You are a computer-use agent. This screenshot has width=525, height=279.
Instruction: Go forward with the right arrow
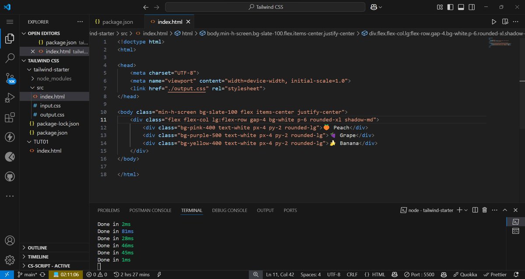click(x=157, y=7)
